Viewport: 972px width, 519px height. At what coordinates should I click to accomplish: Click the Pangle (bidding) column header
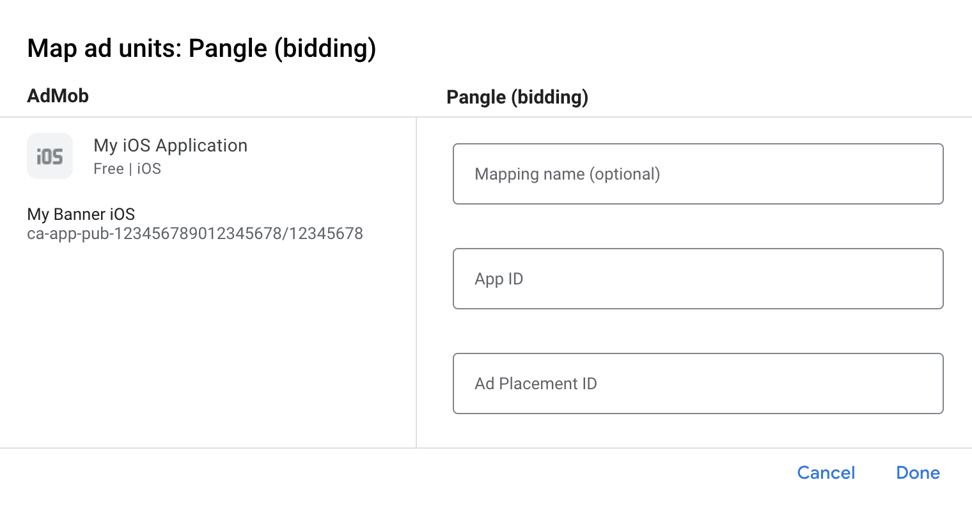pos(517,97)
